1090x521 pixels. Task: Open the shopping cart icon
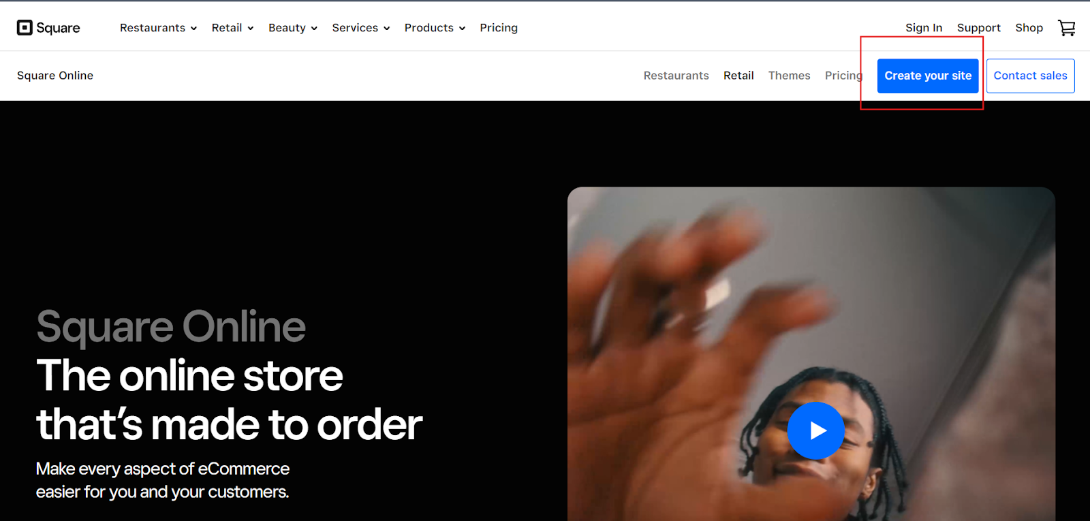[x=1066, y=28]
